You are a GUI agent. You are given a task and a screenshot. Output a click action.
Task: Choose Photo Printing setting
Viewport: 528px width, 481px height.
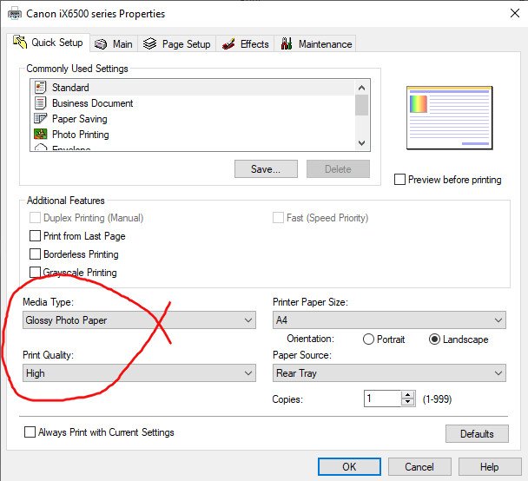pos(193,135)
